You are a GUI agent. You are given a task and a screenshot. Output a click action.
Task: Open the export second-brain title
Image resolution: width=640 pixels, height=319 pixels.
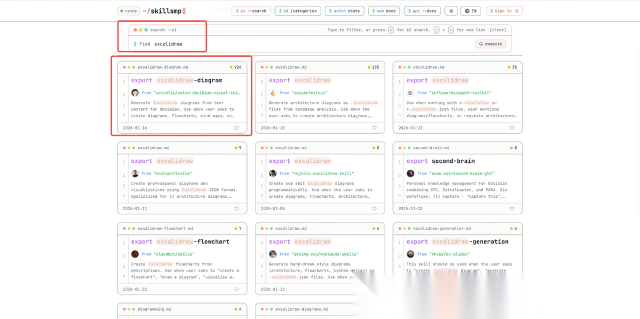[x=440, y=161]
